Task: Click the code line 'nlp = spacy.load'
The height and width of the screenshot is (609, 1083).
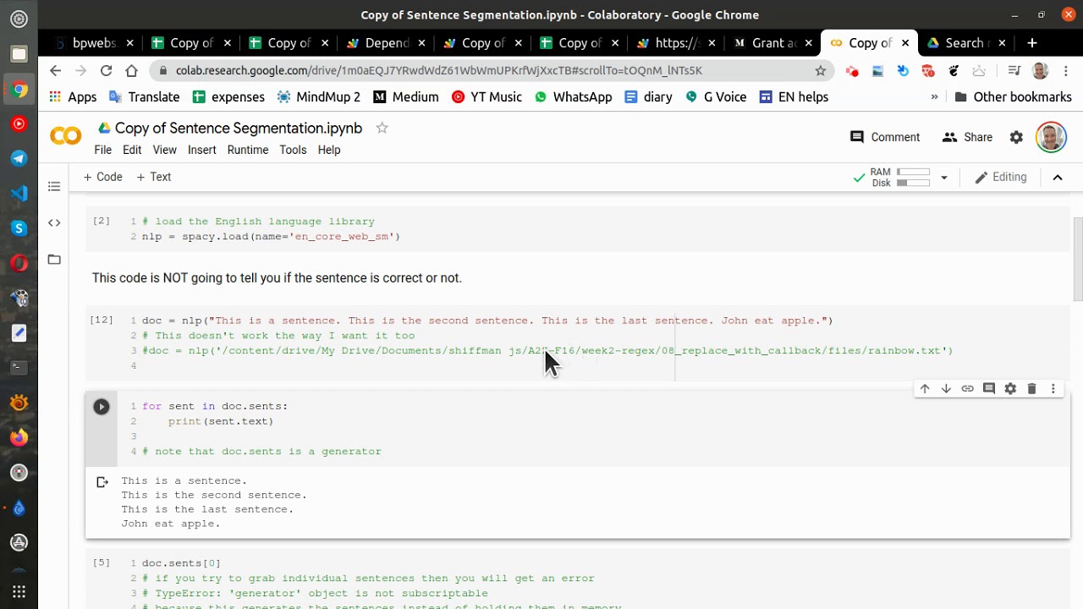Action: [x=271, y=237]
